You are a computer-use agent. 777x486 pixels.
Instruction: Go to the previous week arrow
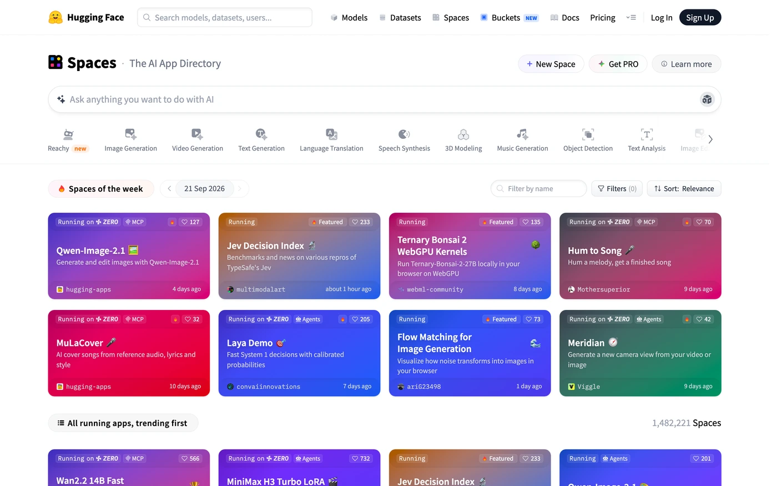169,189
